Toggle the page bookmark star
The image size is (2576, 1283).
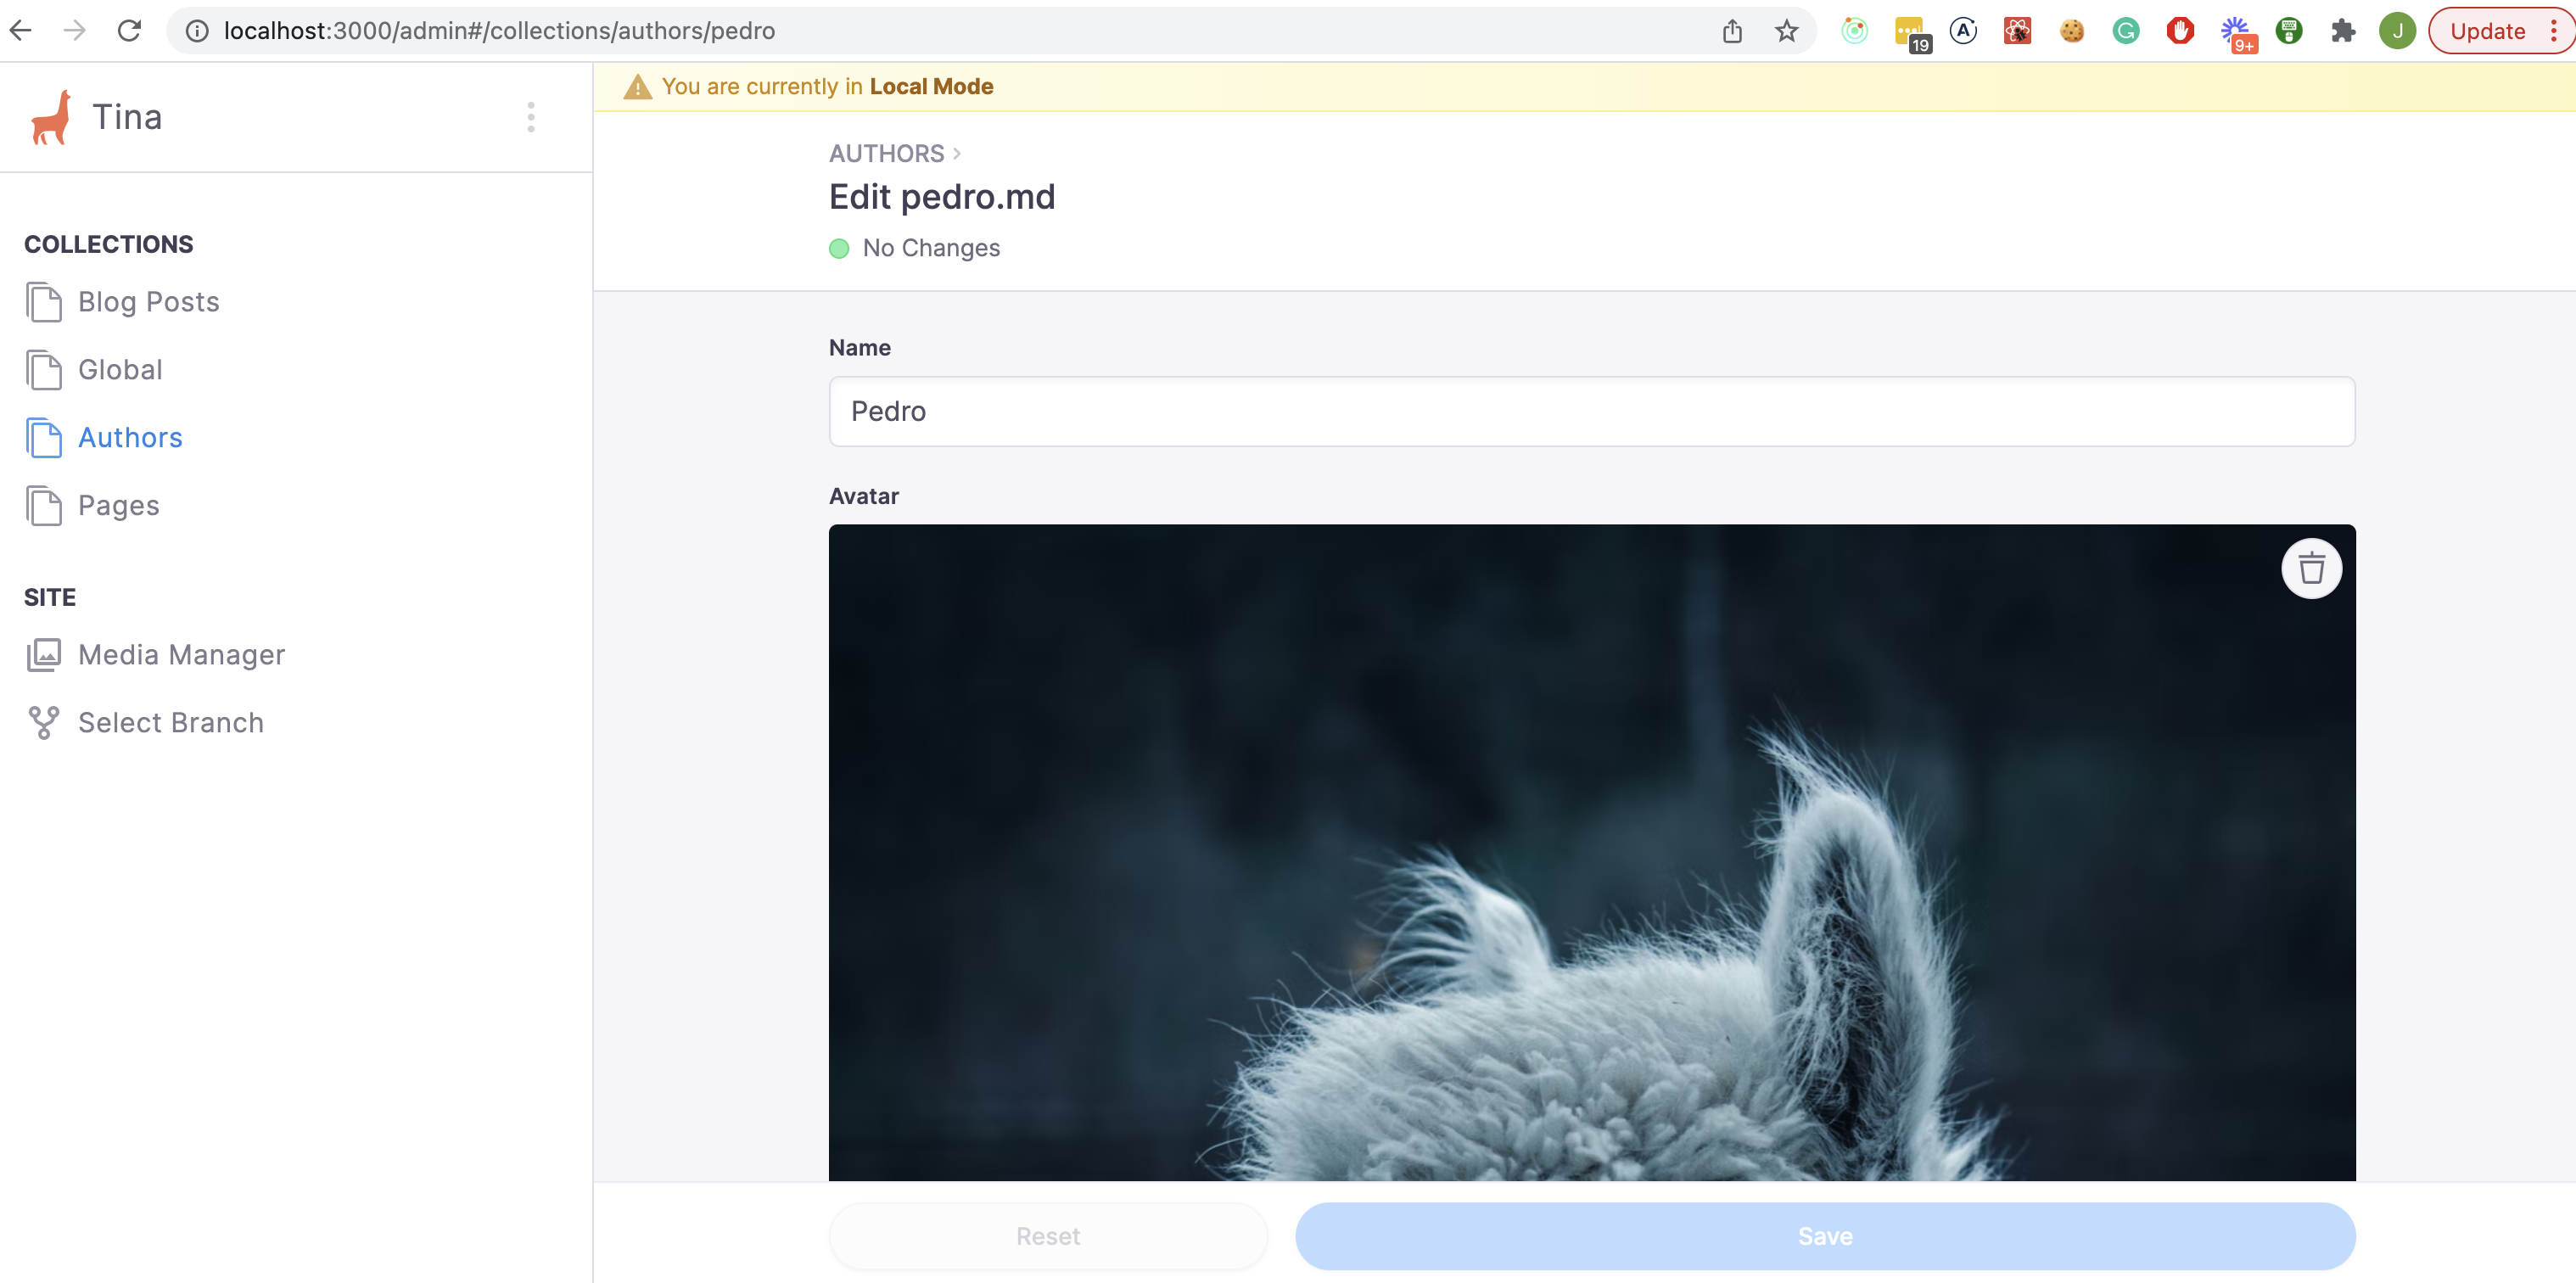click(1788, 30)
